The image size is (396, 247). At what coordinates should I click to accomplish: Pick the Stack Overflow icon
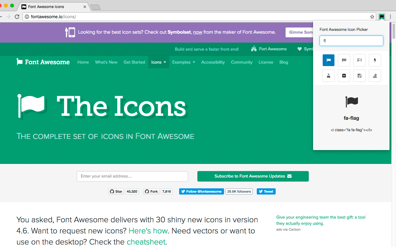[x=375, y=76]
